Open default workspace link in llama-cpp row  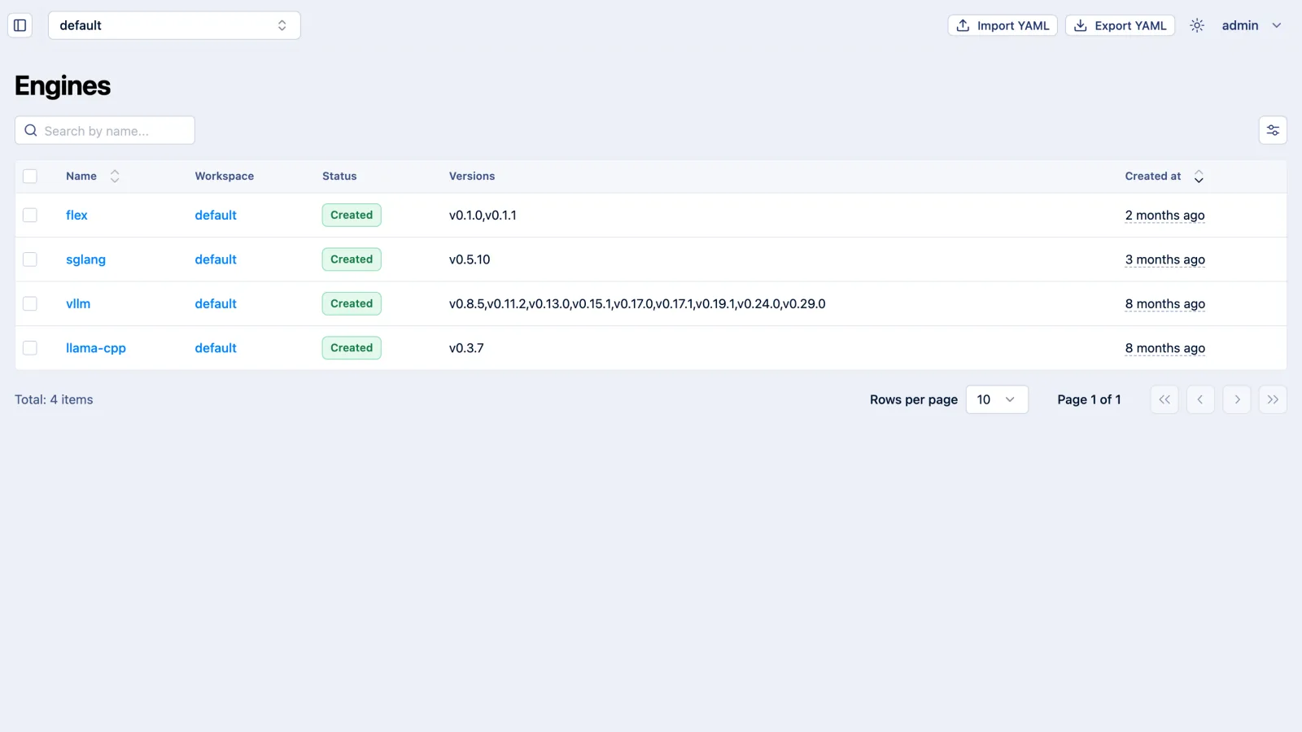[216, 348]
